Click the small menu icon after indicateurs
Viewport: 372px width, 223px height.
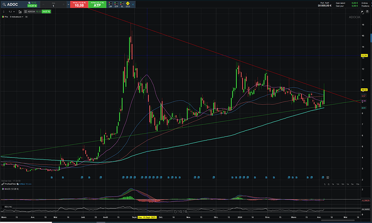pyautogui.click(x=26, y=17)
